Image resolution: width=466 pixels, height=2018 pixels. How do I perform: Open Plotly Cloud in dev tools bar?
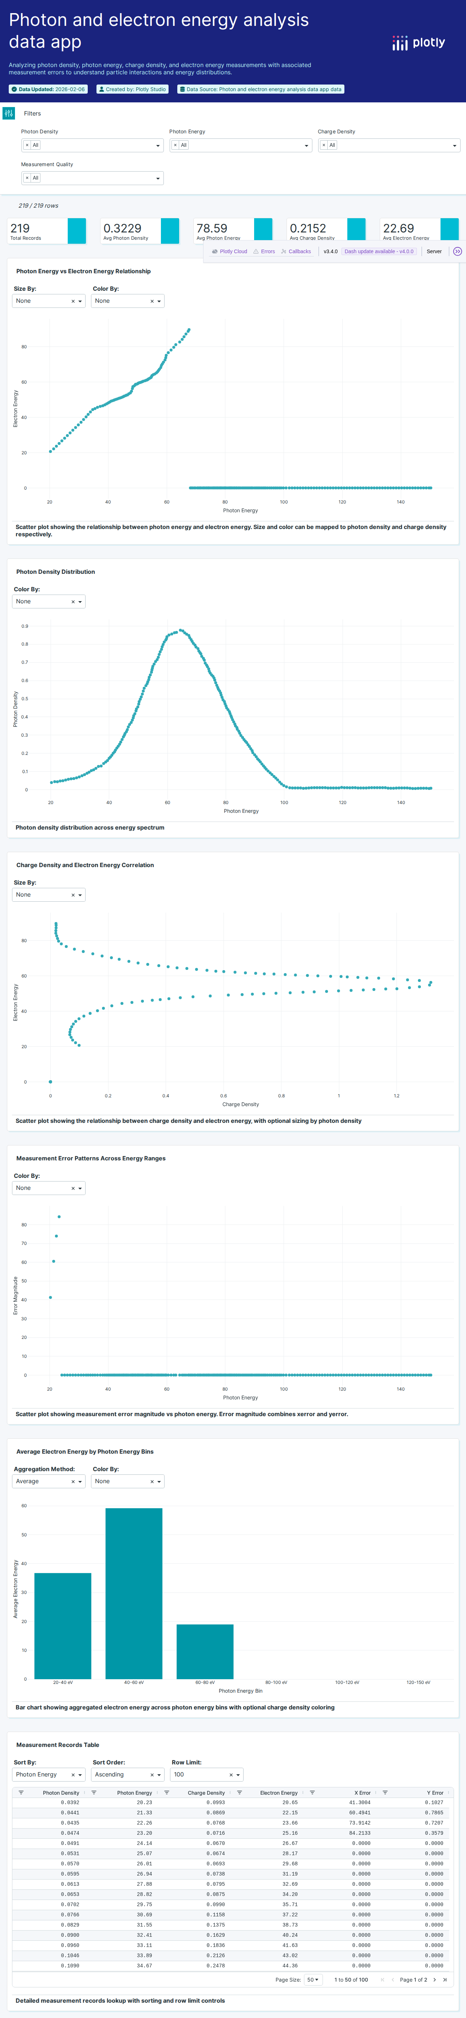tap(229, 251)
